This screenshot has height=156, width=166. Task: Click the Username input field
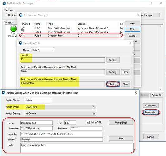point(36,128)
